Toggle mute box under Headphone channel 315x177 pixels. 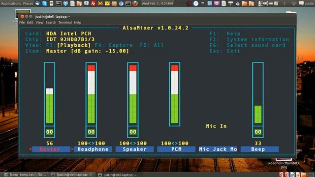coord(91,132)
